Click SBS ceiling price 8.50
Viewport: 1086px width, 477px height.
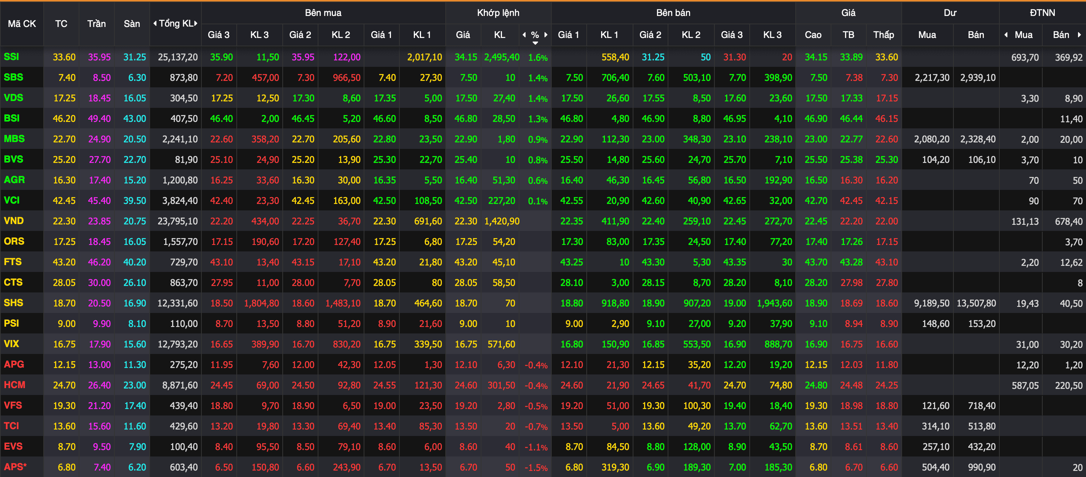(x=102, y=77)
